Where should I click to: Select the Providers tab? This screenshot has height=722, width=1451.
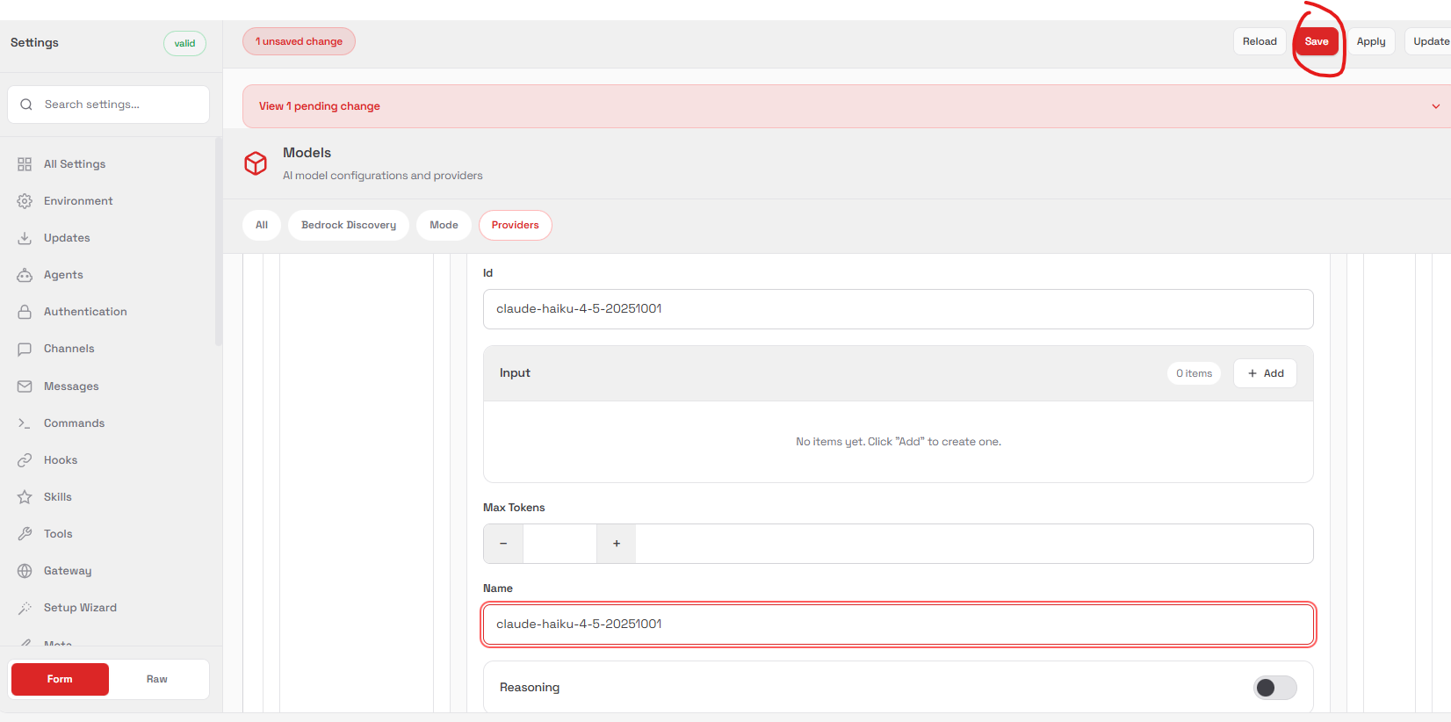516,225
